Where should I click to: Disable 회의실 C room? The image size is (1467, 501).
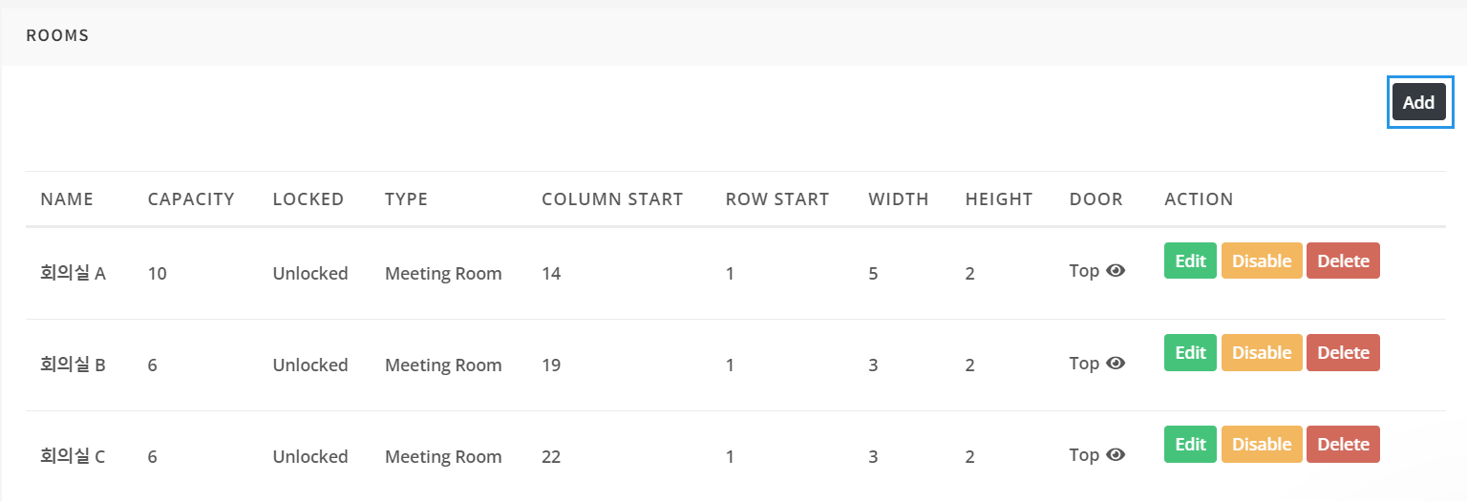(1262, 444)
